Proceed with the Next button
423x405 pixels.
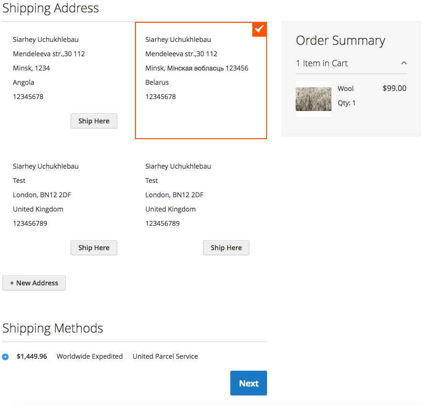(x=248, y=383)
